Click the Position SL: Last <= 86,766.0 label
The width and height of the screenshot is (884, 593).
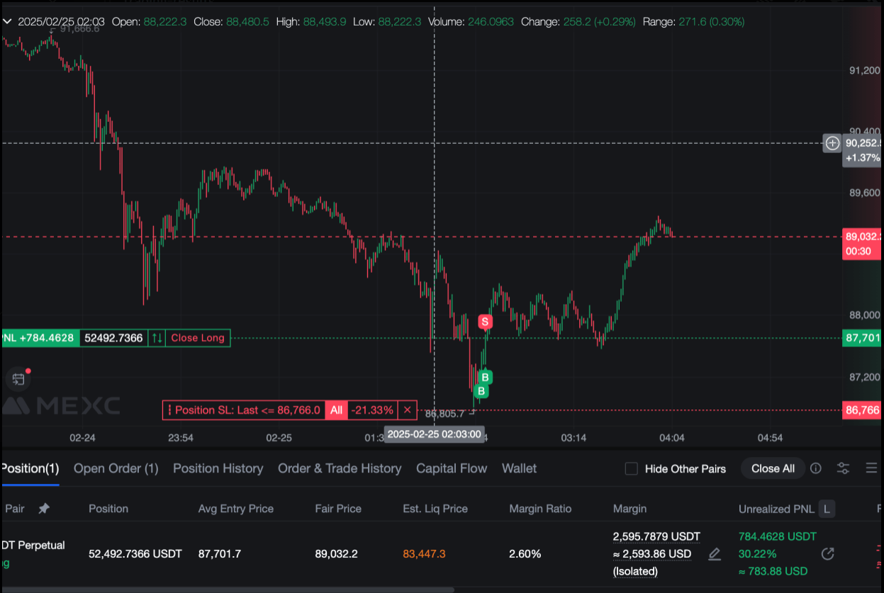point(247,410)
